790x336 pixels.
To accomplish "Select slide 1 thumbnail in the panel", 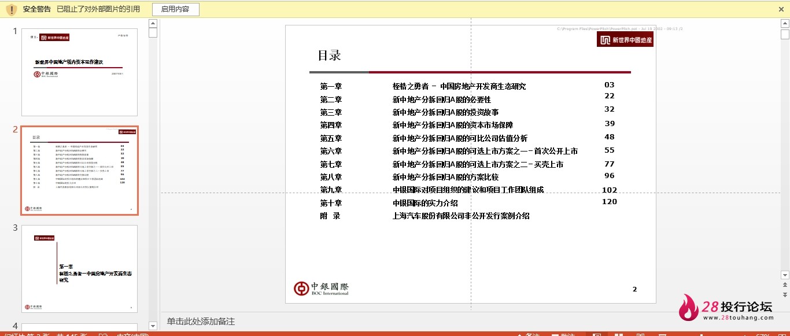I will [x=80, y=72].
